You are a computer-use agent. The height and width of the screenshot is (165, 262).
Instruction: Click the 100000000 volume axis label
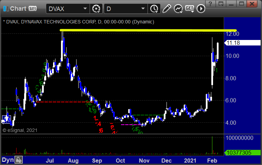point(240,138)
